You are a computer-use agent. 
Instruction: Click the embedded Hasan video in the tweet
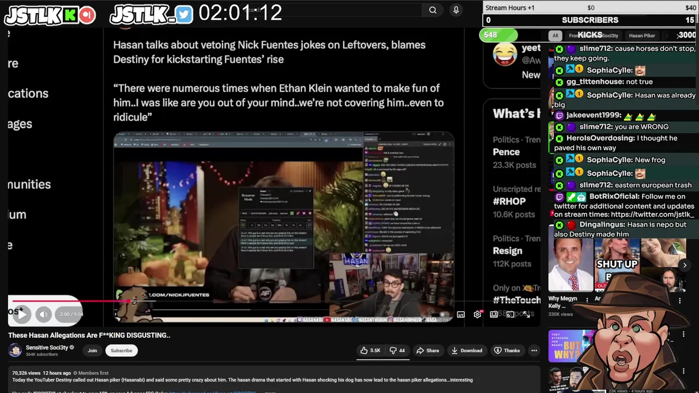point(283,227)
